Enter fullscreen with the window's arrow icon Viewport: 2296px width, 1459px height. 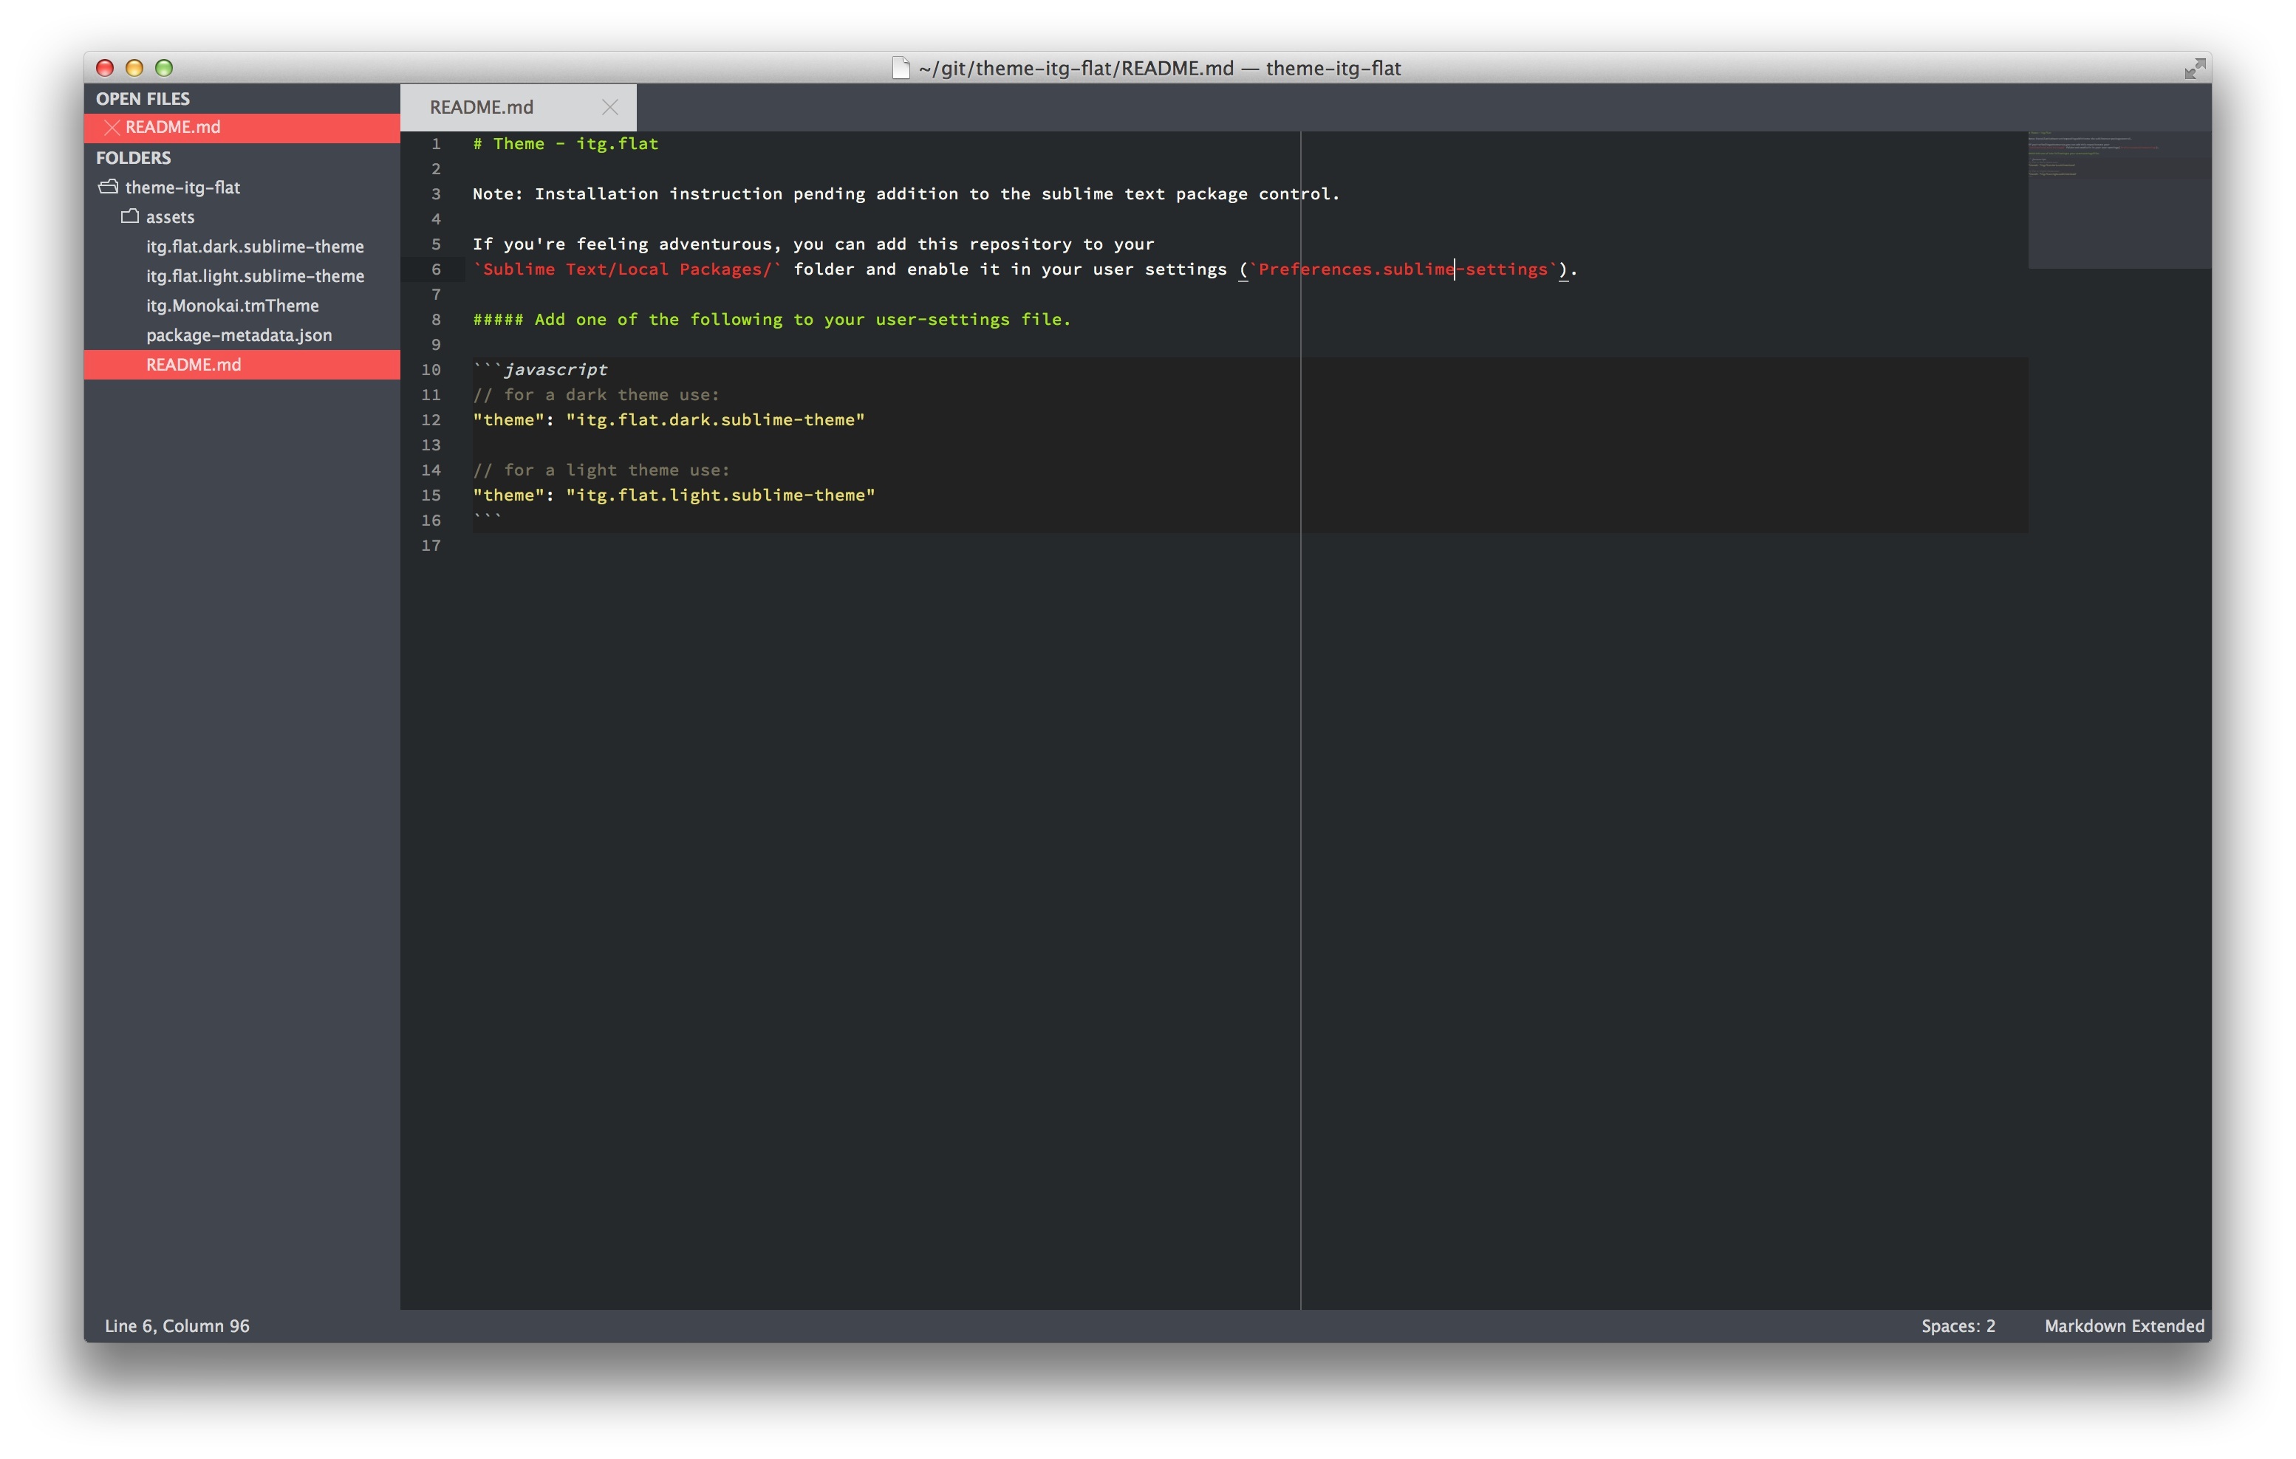2195,68
